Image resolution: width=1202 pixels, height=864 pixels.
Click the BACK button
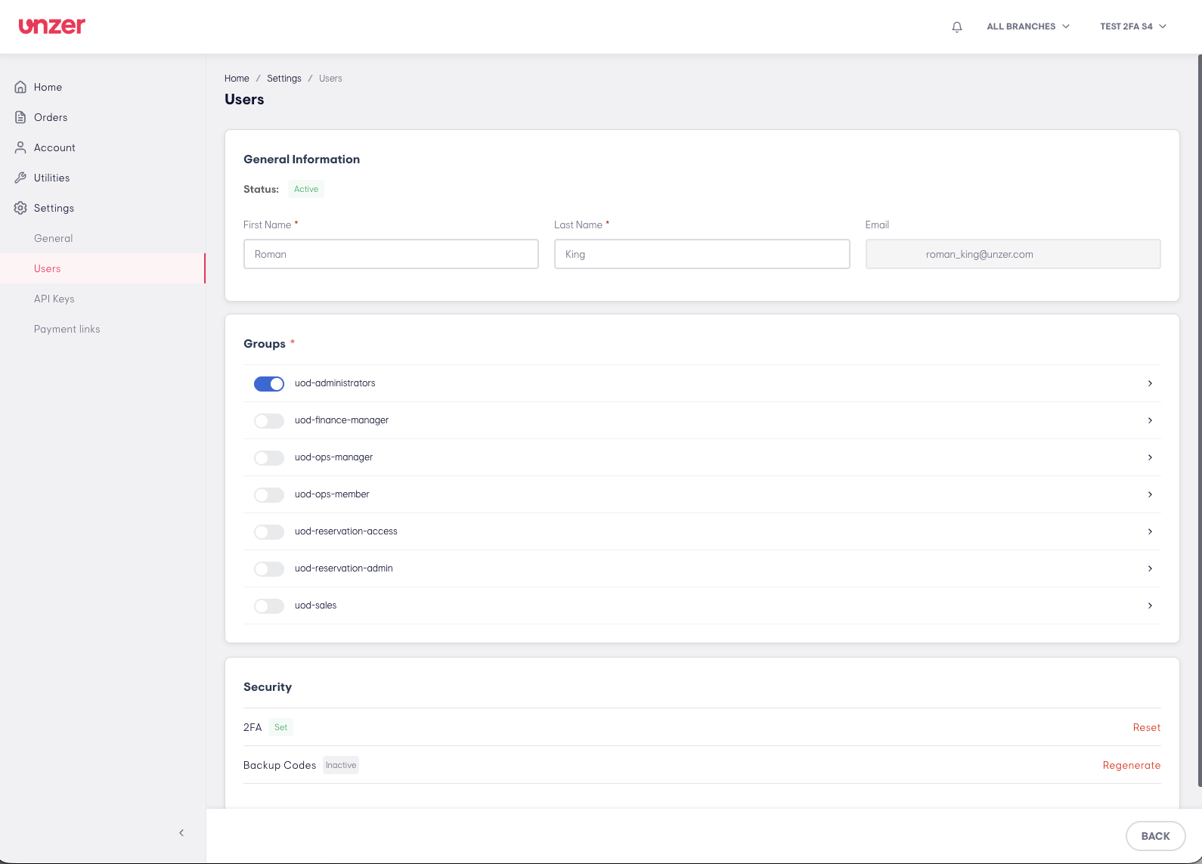coord(1155,836)
